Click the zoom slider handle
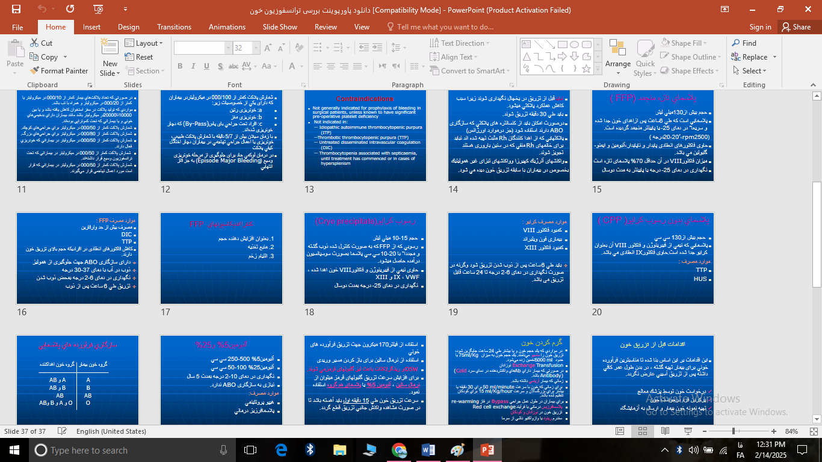This screenshot has height=462, width=822. pos(734,431)
